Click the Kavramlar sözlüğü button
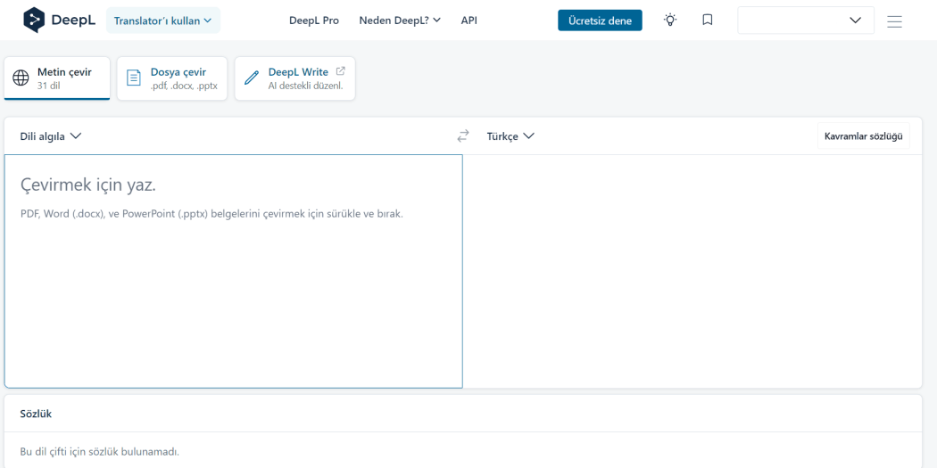937x468 pixels. [x=863, y=136]
